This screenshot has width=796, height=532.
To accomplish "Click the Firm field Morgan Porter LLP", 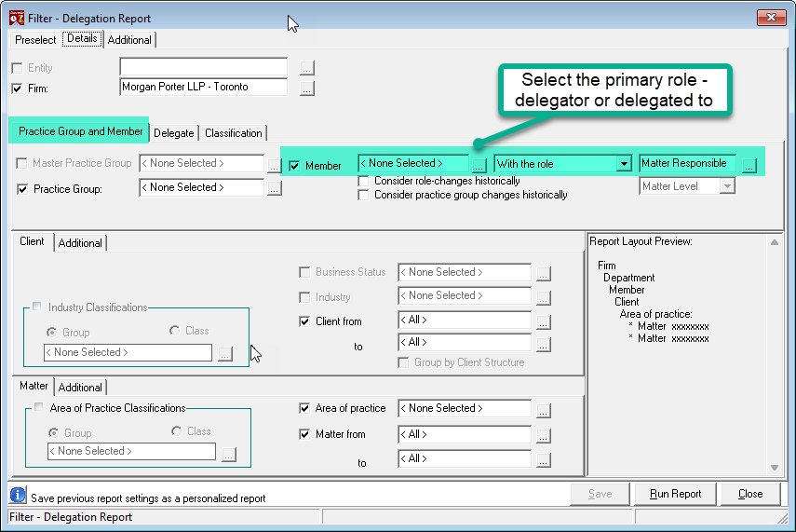I will [x=204, y=87].
